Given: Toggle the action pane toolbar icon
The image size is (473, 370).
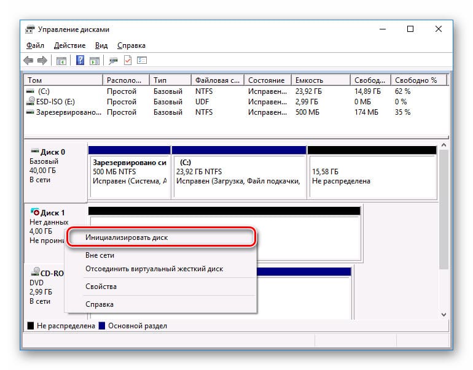Looking at the screenshot, I should point(95,61).
